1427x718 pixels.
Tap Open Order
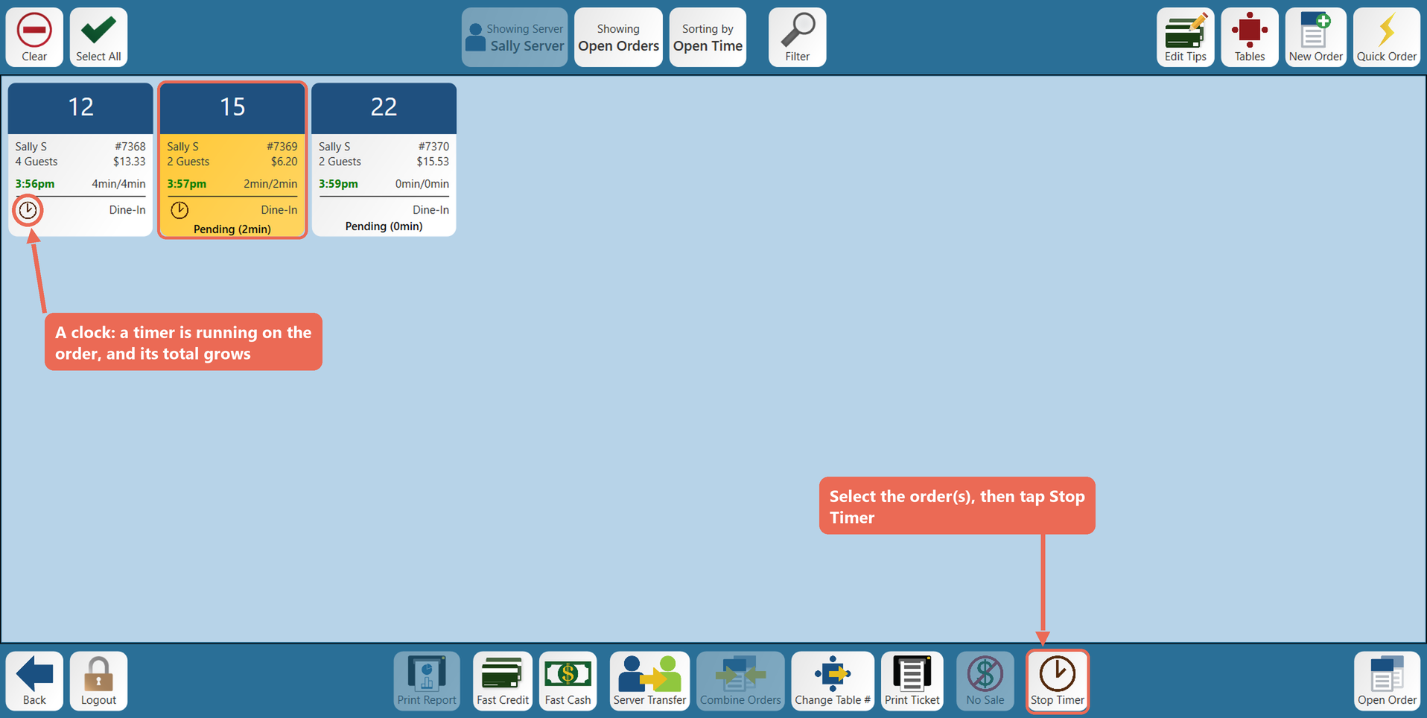coord(1387,681)
